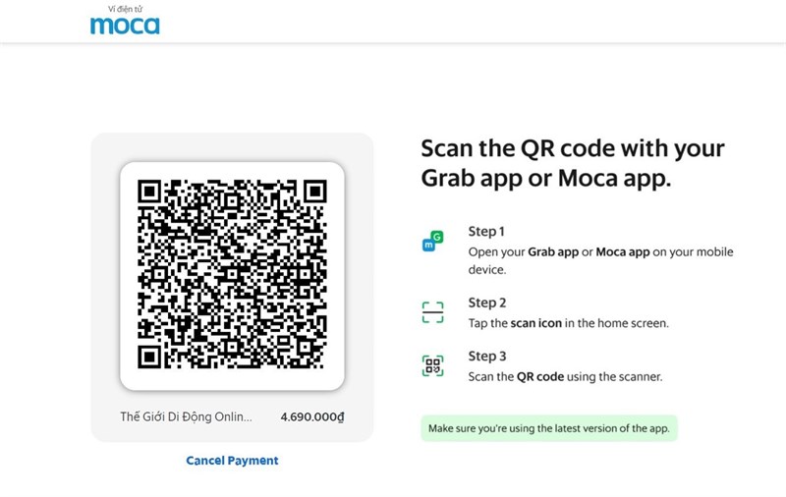786x497 pixels.
Task: Click the Step 1 label
Action: (485, 232)
